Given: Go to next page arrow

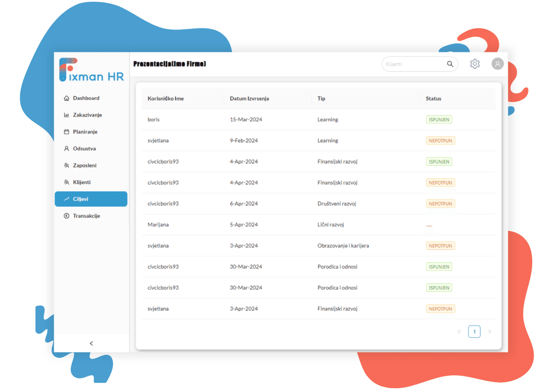Looking at the screenshot, I should tap(489, 331).
